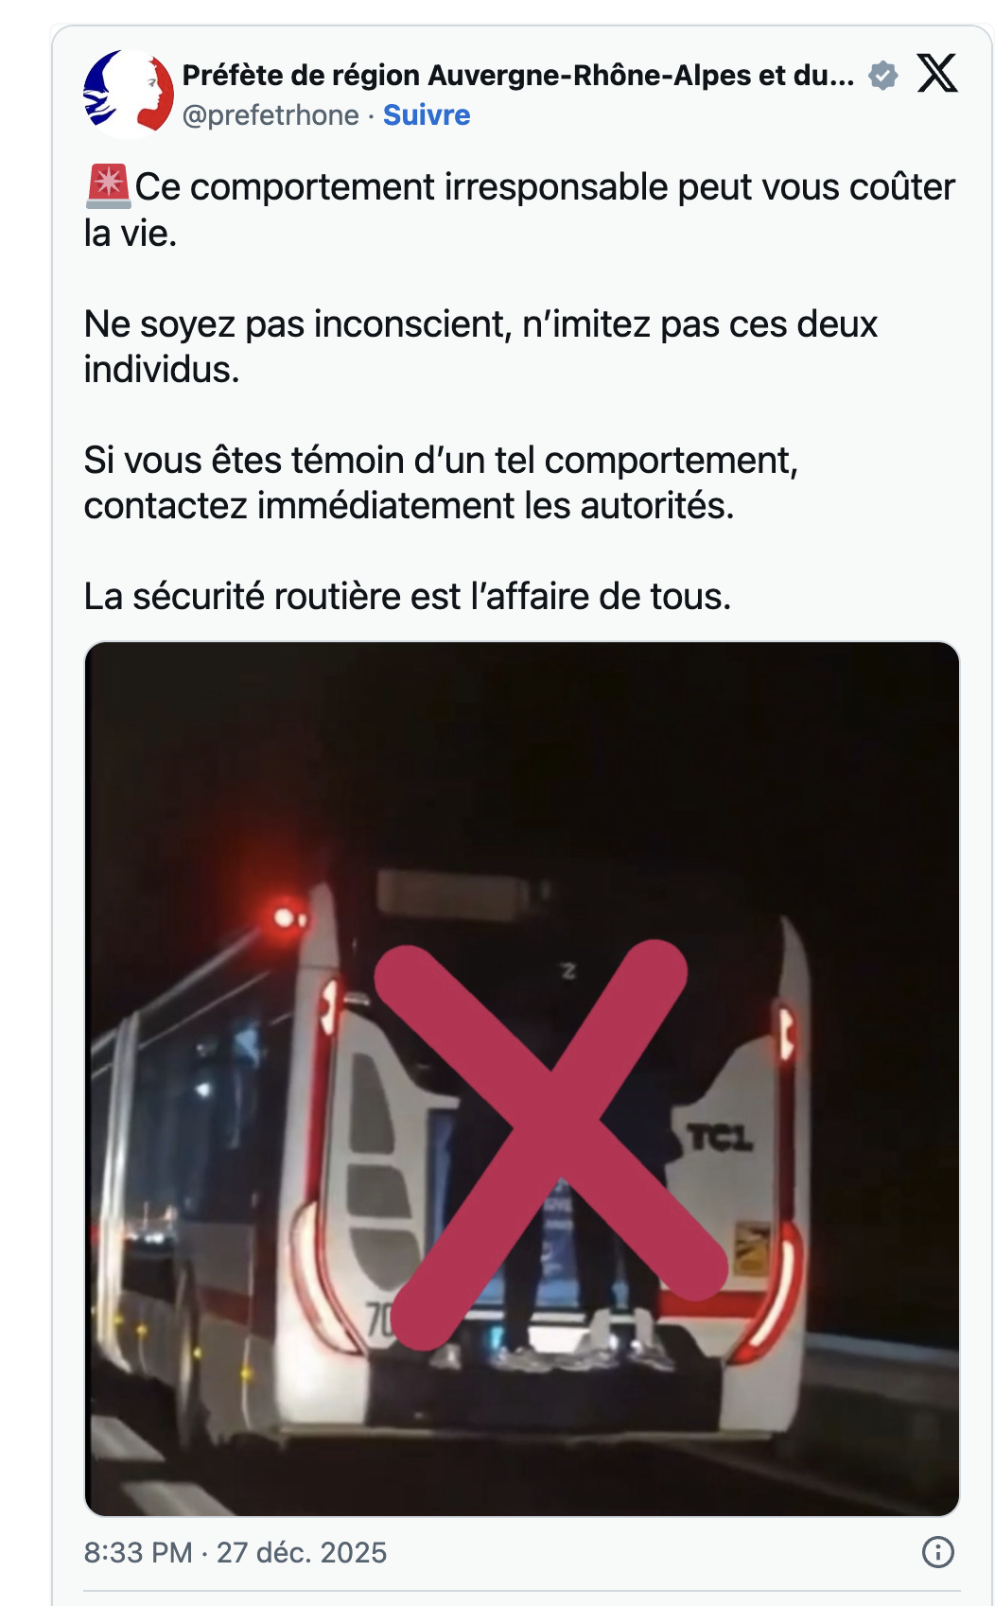Click the 'Si vous êtes témoin' paragraph

(x=441, y=482)
